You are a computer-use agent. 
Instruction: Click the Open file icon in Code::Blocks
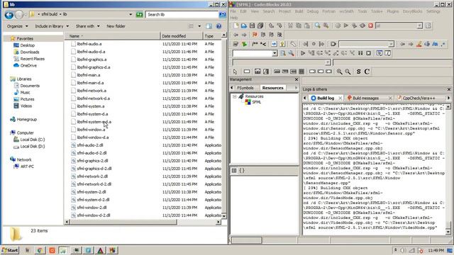(244, 25)
